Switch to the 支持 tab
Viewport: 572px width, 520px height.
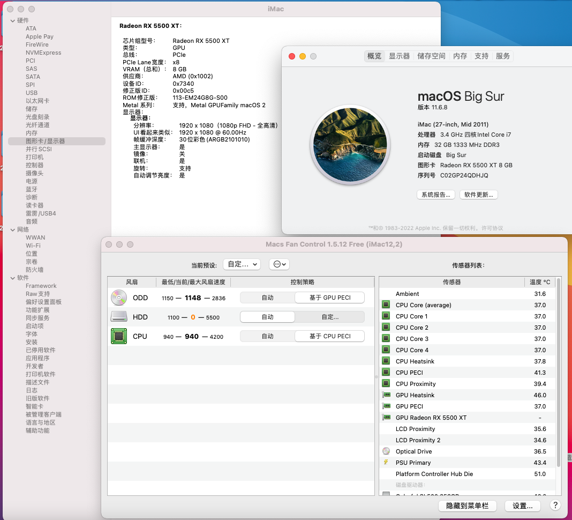(x=481, y=56)
